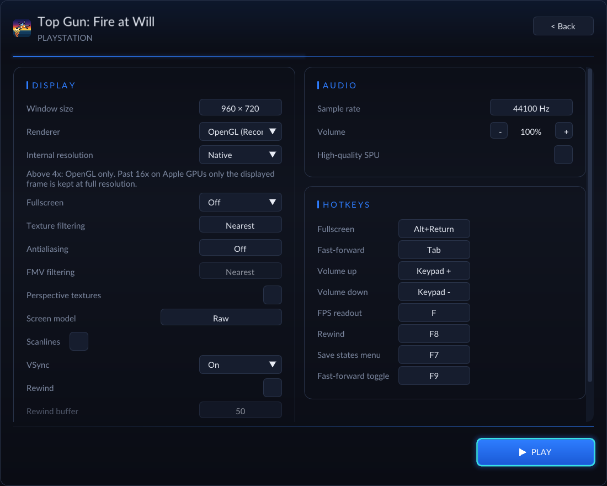The height and width of the screenshot is (486, 607).
Task: Rebind Save states menu F7 hotkey
Action: 434,354
